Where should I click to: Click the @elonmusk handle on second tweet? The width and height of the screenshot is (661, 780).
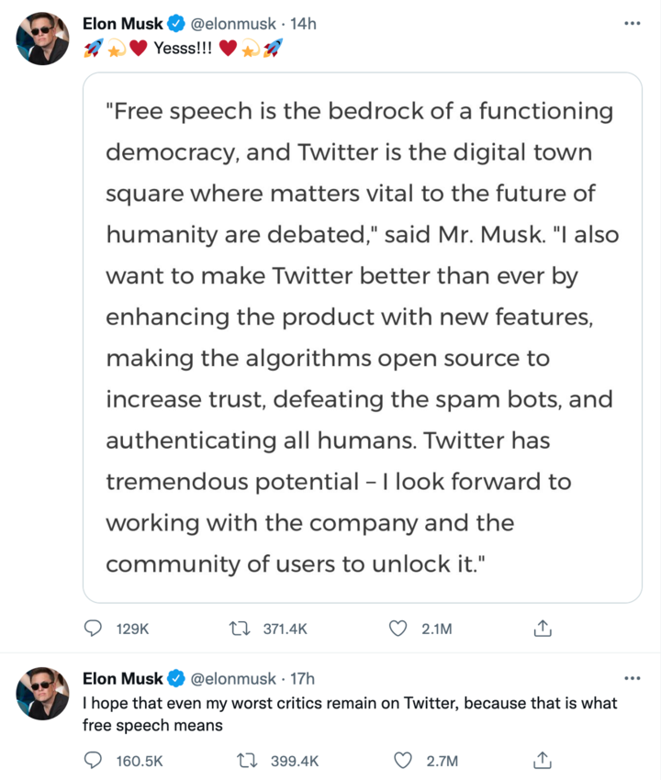coord(232,679)
